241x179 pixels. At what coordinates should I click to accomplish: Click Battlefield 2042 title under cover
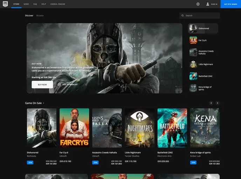tap(165, 152)
